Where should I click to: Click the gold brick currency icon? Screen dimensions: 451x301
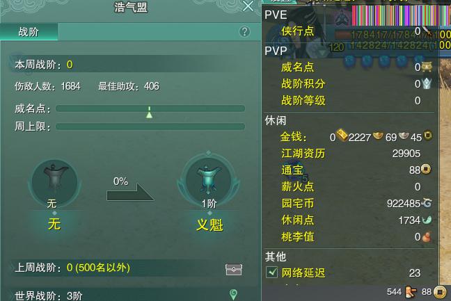(342, 135)
